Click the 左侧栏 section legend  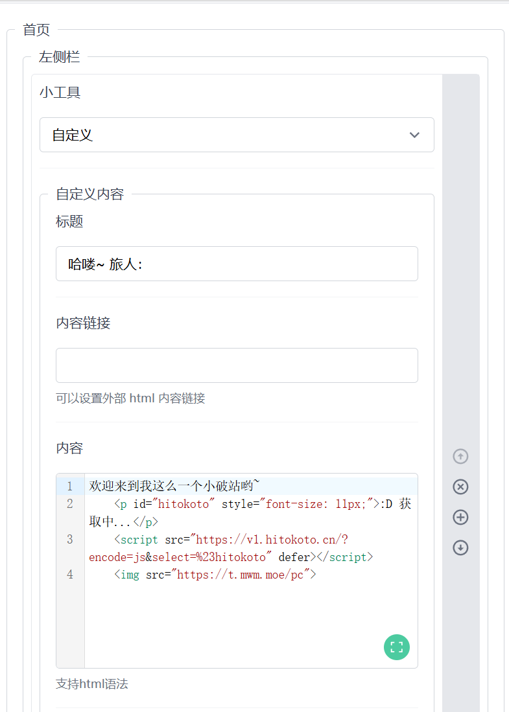59,57
